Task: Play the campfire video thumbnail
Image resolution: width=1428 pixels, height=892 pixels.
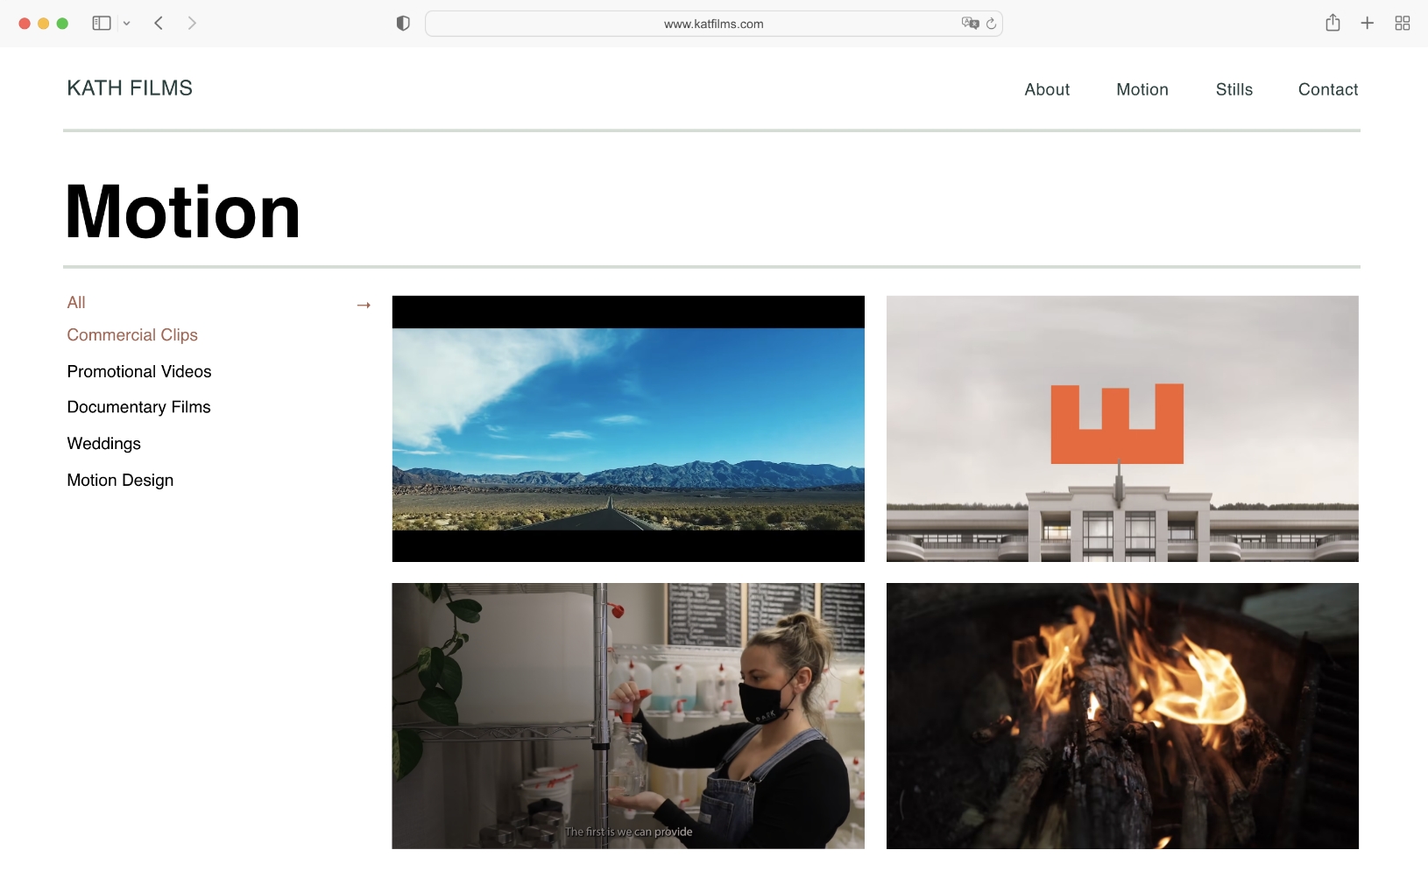Action: click(x=1122, y=716)
